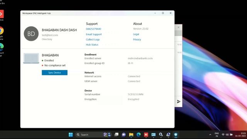Image resolution: width=247 pixels, height=139 pixels.
Task: Open the volume tray icon
Action: point(227,135)
